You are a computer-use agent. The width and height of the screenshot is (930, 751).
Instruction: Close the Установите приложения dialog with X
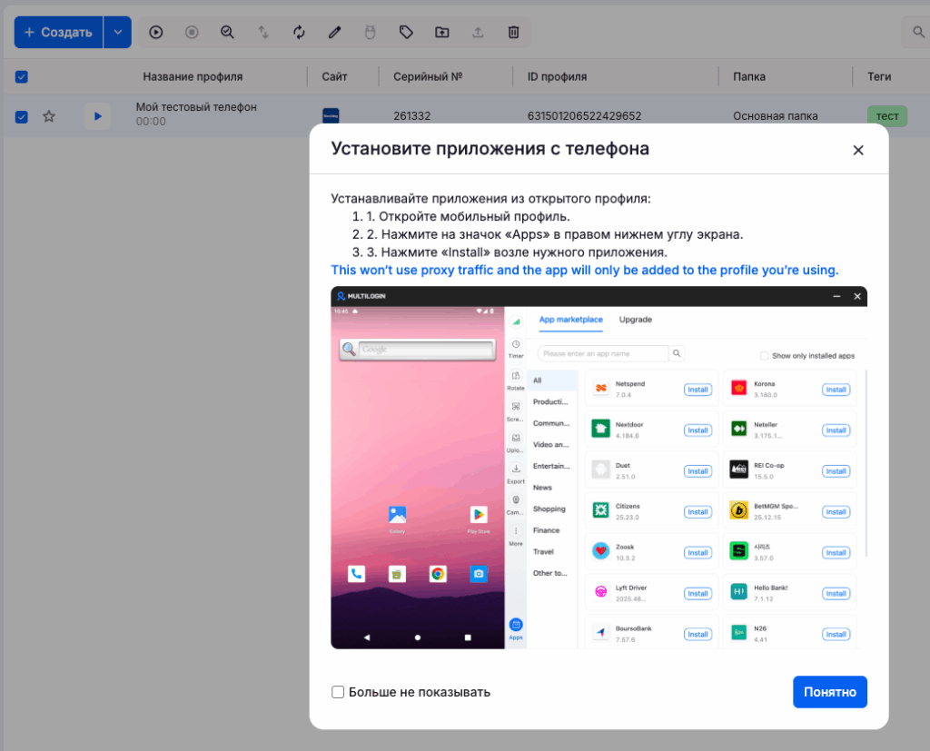pyautogui.click(x=858, y=150)
